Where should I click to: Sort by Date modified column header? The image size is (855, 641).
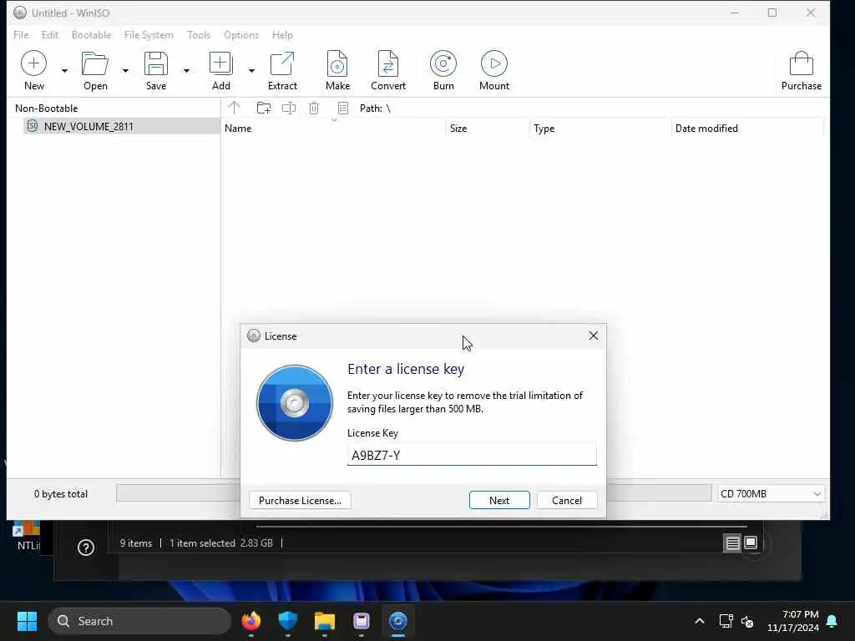tap(747, 128)
